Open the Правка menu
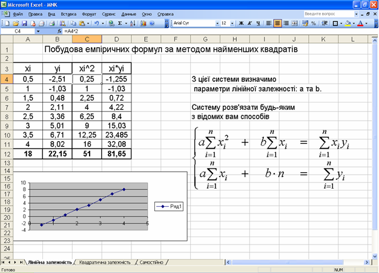This screenshot has height=273, width=379. (35, 14)
